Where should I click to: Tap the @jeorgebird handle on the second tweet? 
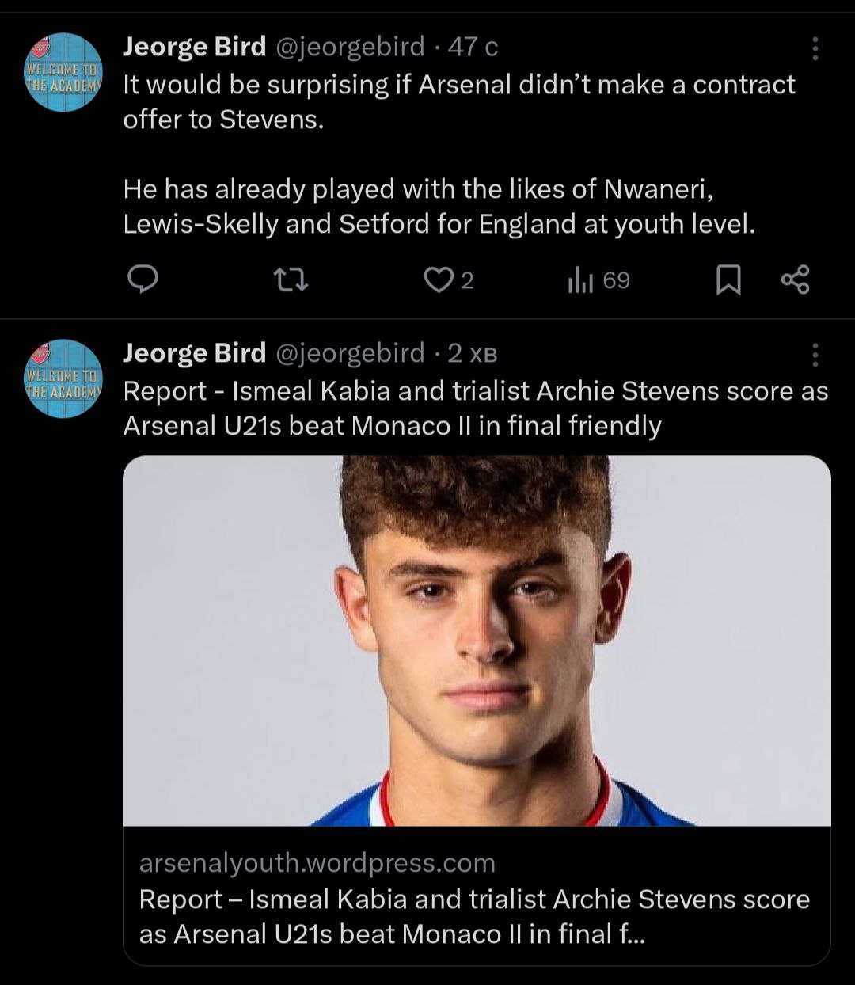click(x=349, y=353)
